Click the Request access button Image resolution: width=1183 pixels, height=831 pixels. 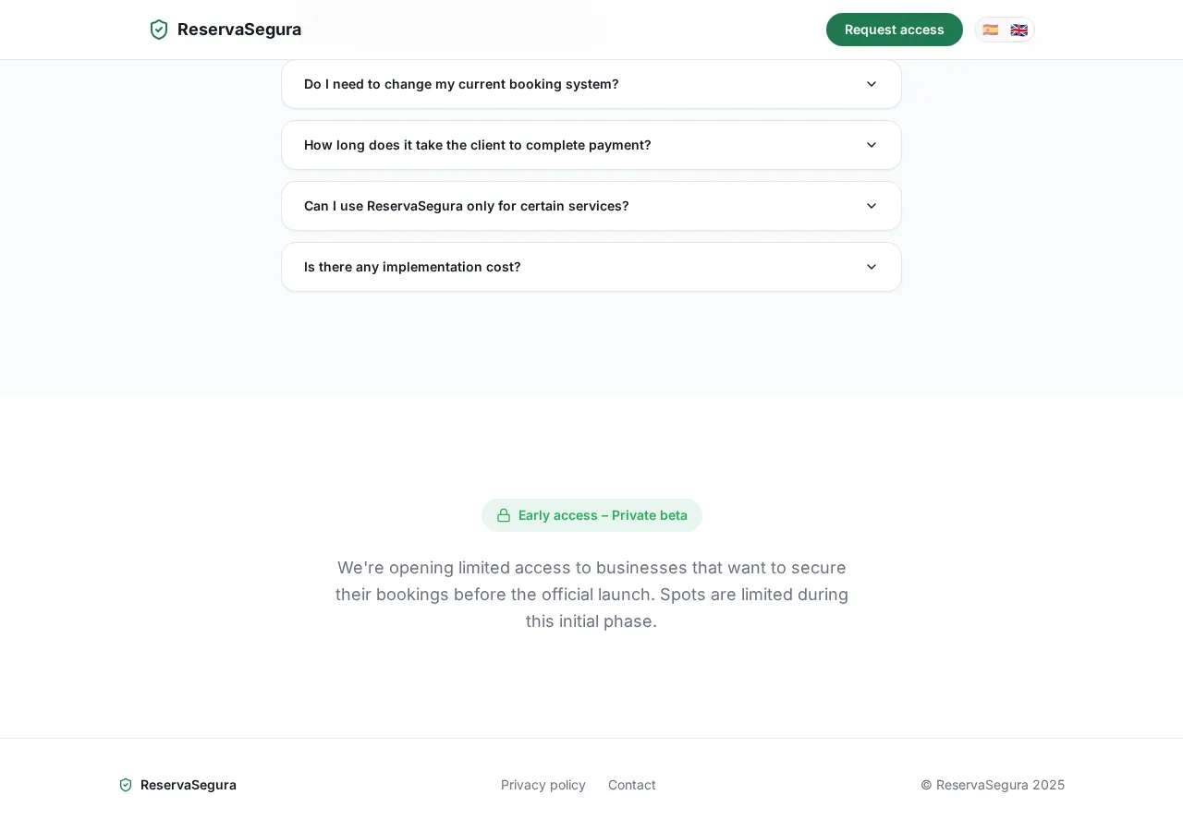[x=893, y=30]
